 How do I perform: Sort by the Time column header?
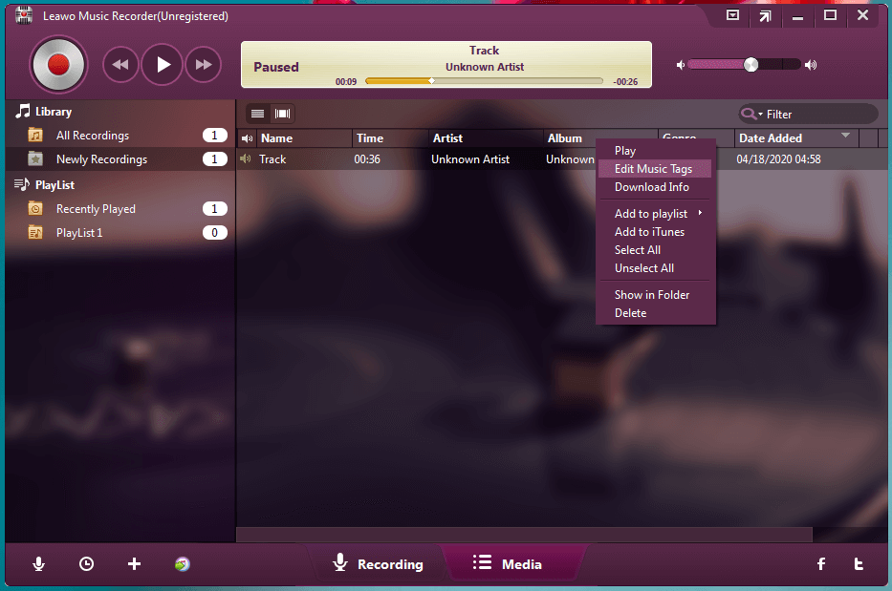(x=390, y=138)
